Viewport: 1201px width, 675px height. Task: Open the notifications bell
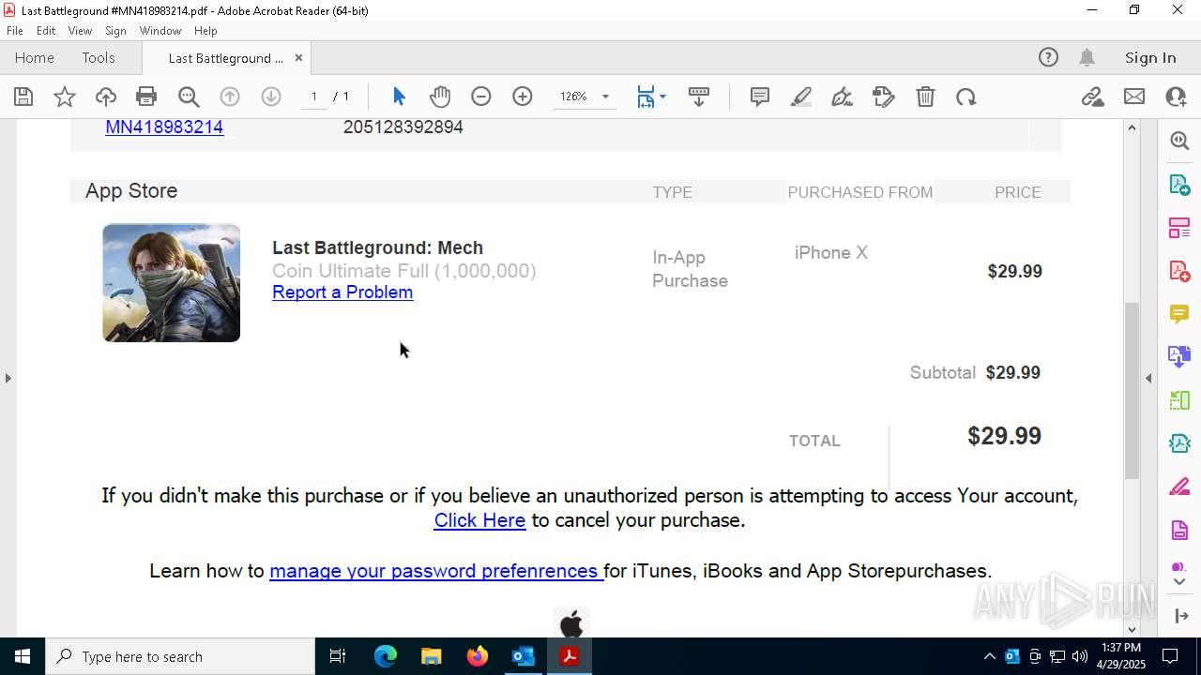1087,58
